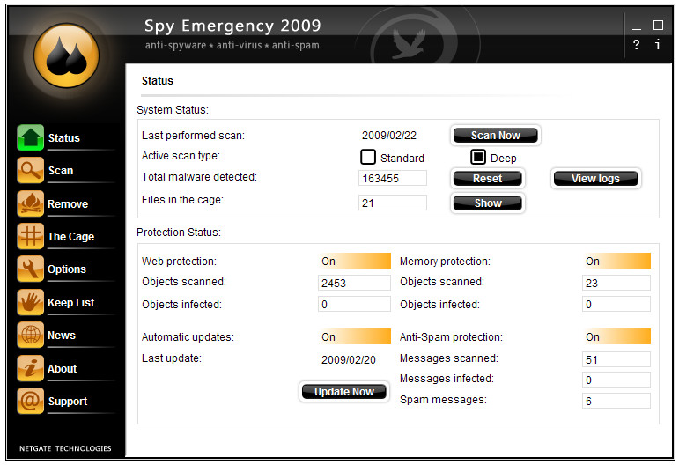The width and height of the screenshot is (679, 465).
Task: Start a scan with Scan Now
Action: click(x=496, y=136)
